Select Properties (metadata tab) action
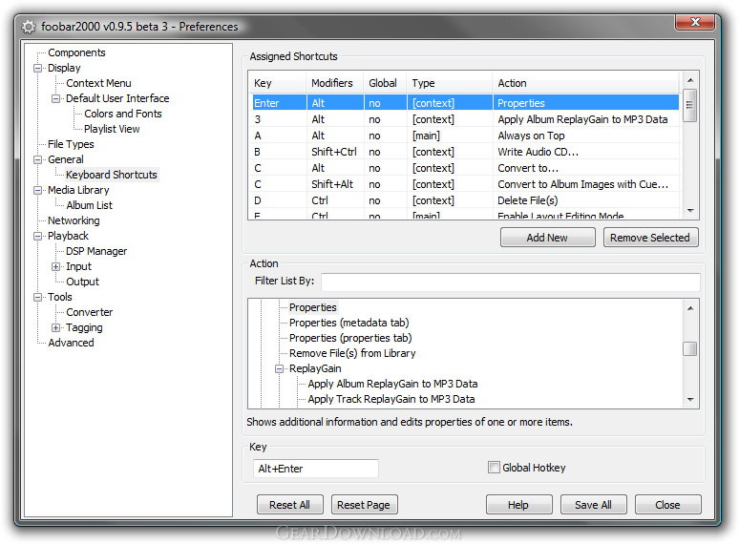This screenshot has width=739, height=544. [348, 323]
